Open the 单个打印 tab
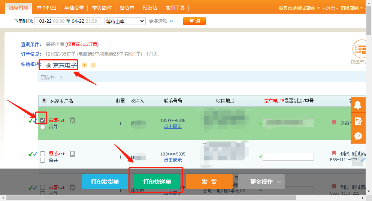372x201 pixels. [46, 8]
